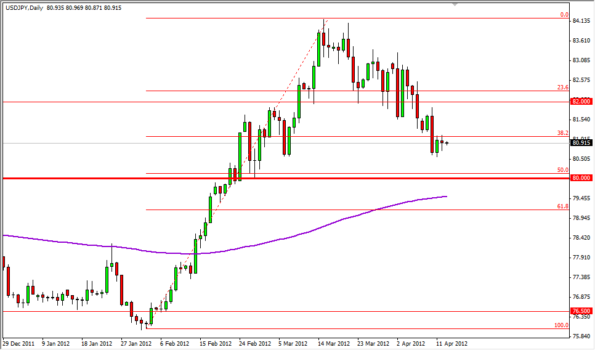
Task: Click the red 76.500 price label
Action: coord(581,311)
